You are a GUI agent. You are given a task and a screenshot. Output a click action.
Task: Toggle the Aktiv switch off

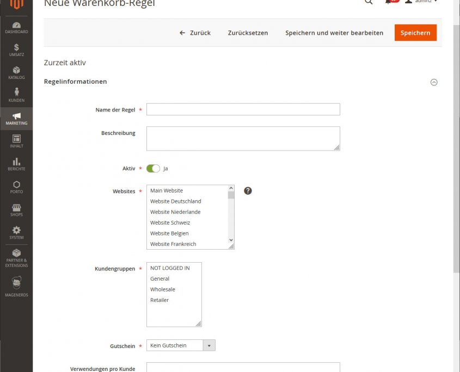click(153, 169)
